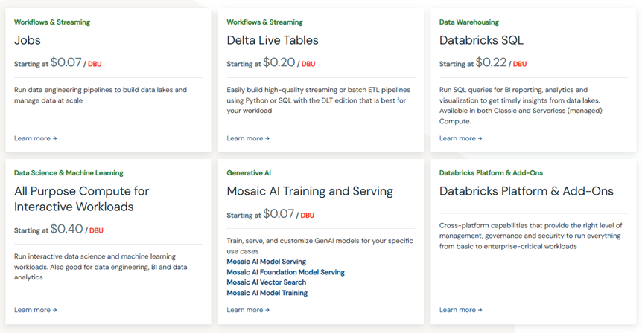Select All Purpose Compute for Interactive Workloads heading
Viewport: 642px width, 333px height.
point(81,198)
